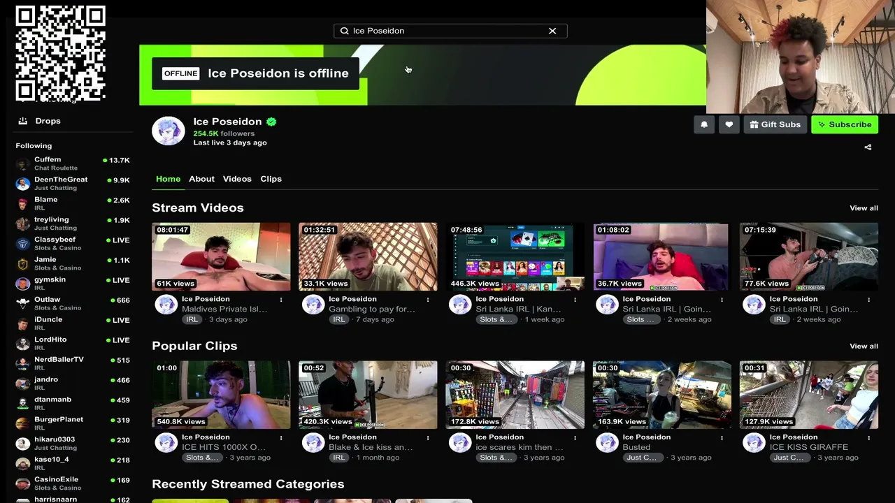Open NerdBallerTV channel avatar in sidebar

click(x=23, y=363)
